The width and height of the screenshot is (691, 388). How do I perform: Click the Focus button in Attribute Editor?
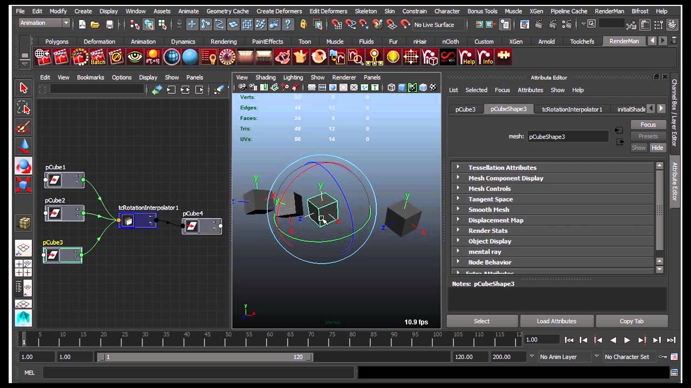(x=648, y=124)
